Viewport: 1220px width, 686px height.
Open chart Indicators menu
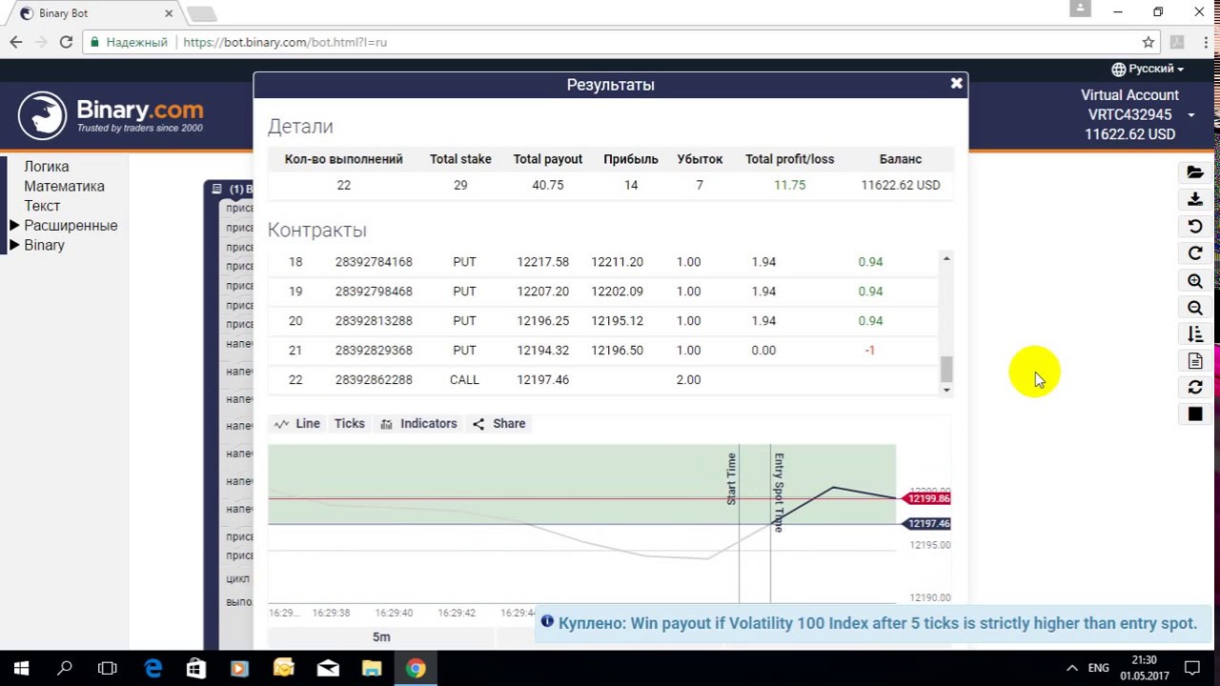coord(418,424)
